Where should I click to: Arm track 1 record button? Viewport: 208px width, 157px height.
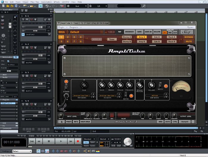pyautogui.click(x=31, y=20)
